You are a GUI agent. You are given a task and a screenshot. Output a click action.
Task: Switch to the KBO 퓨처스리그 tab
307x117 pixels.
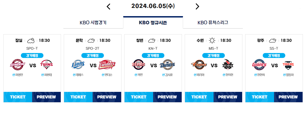pyautogui.click(x=213, y=23)
